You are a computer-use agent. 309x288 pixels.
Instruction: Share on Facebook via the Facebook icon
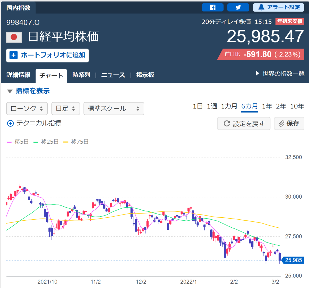tap(212, 7)
